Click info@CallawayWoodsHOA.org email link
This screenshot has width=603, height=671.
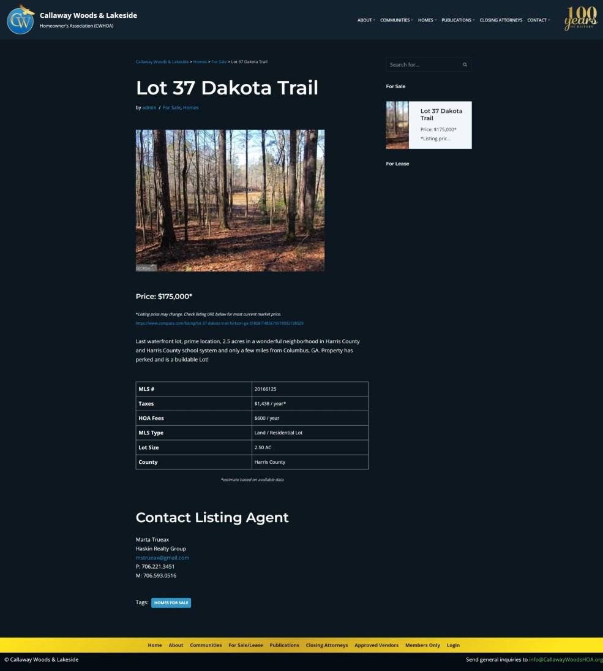click(566, 659)
